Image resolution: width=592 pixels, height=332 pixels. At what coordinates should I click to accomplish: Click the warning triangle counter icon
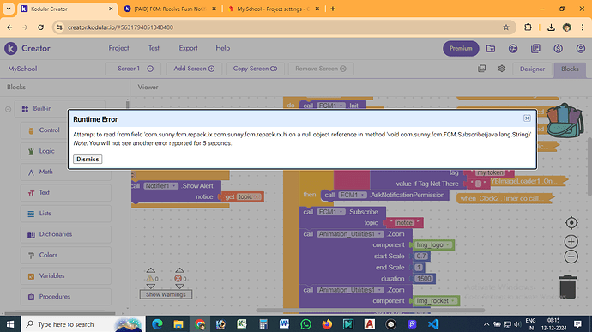tap(150, 278)
